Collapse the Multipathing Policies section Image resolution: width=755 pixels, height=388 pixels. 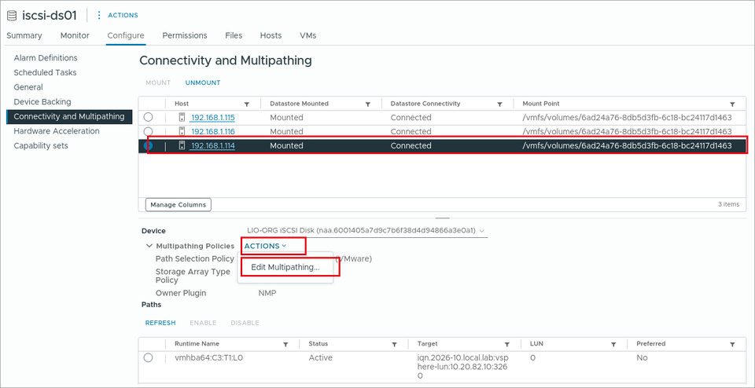[x=149, y=246]
